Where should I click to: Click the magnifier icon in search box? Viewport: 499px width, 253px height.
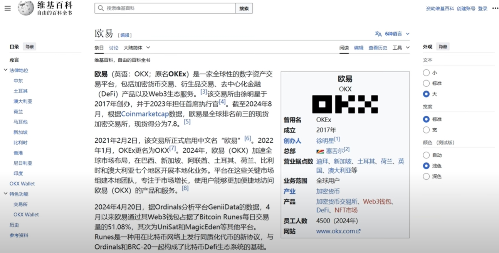tap(101, 8)
